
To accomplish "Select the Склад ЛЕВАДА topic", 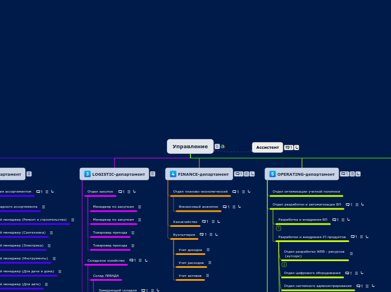I will [106, 276].
